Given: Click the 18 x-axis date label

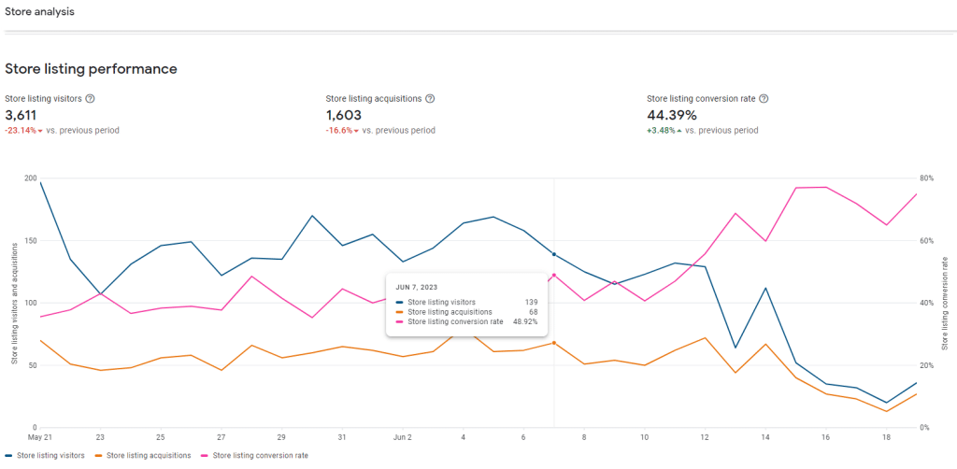Looking at the screenshot, I should [x=886, y=437].
